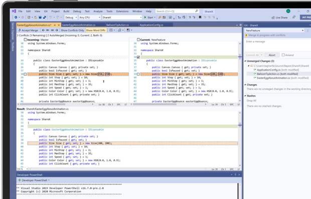Click the merge warning icon in Git panel
The image size is (311, 199).
click(246, 35)
